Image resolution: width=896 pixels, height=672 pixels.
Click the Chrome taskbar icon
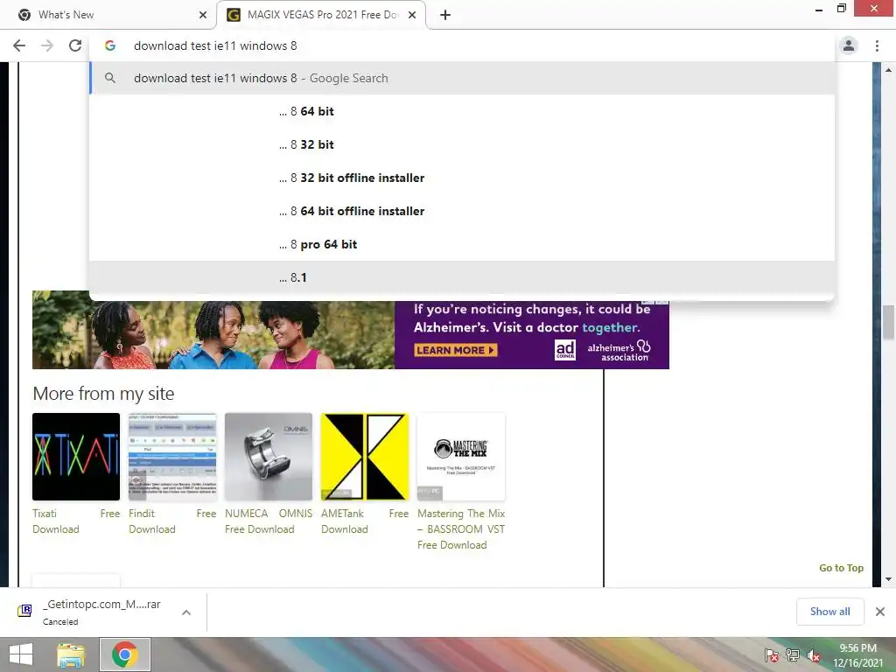(x=125, y=654)
